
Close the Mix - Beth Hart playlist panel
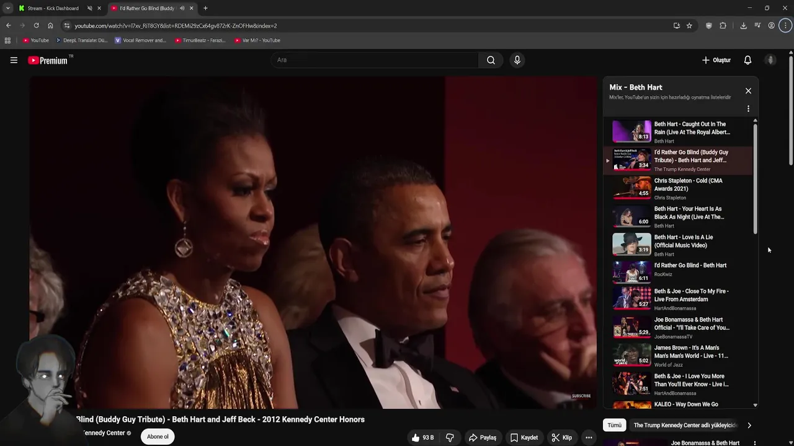pos(748,91)
